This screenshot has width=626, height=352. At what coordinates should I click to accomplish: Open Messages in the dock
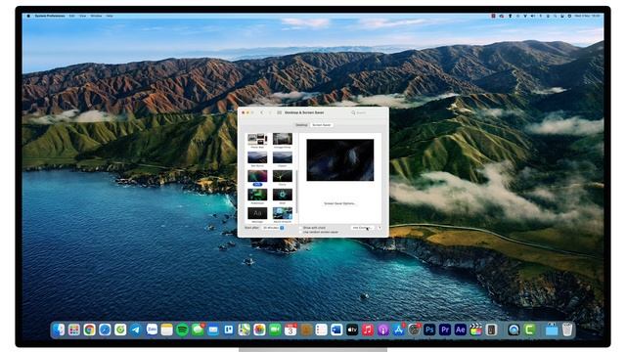click(x=198, y=330)
